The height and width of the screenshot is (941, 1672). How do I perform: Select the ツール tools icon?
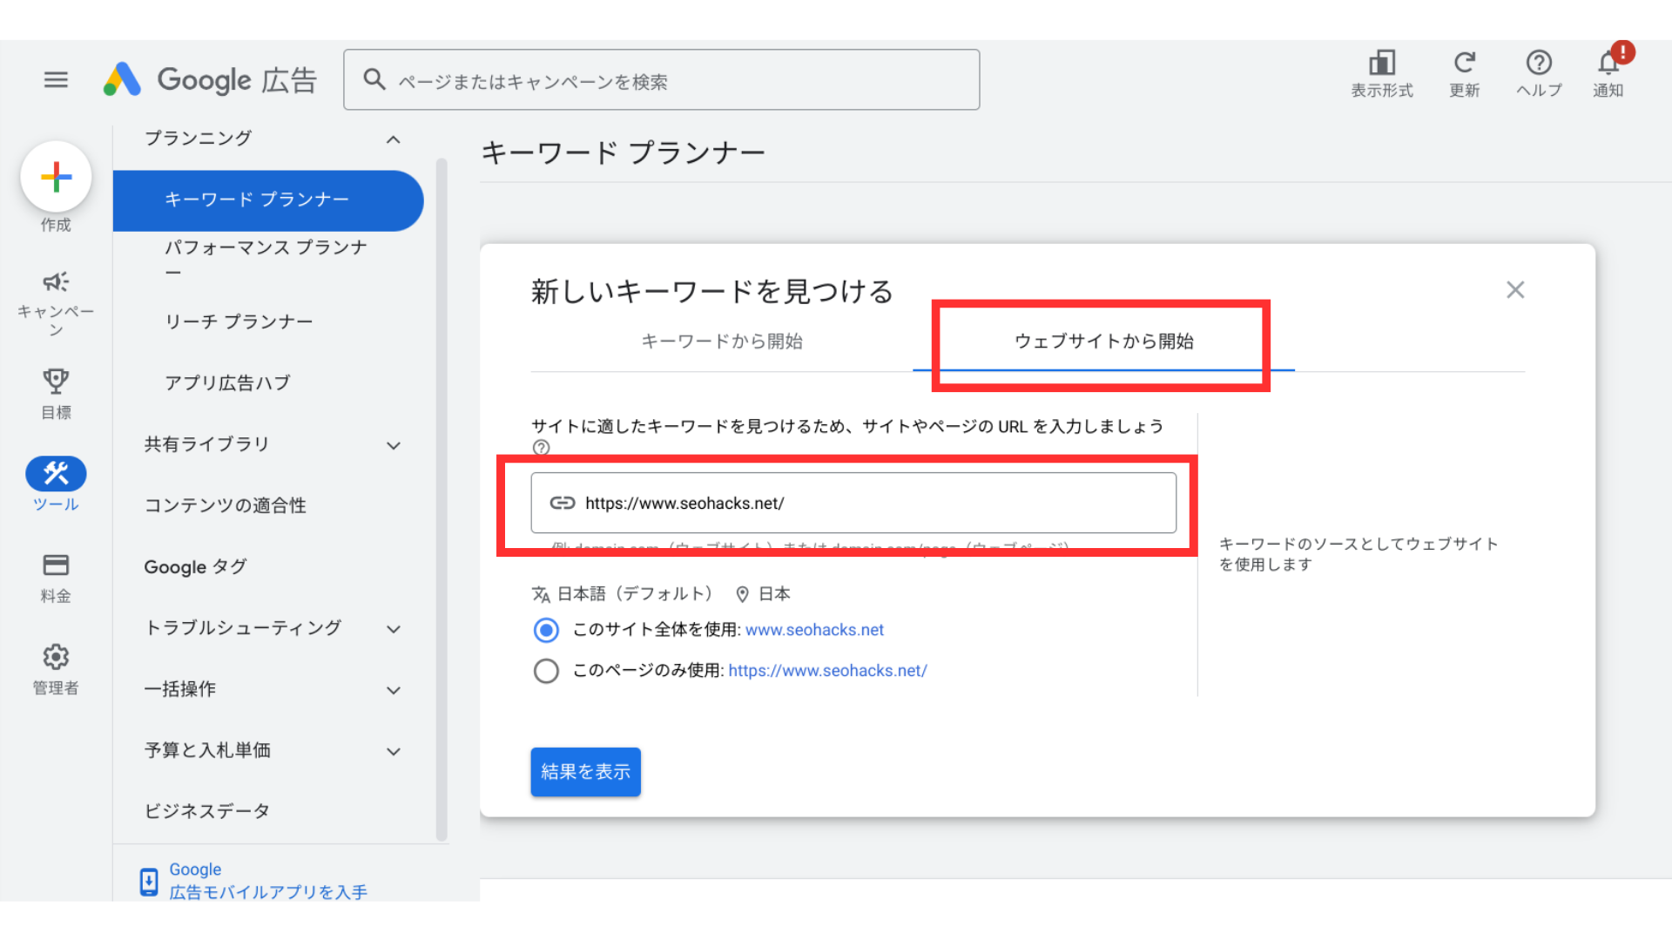[56, 473]
